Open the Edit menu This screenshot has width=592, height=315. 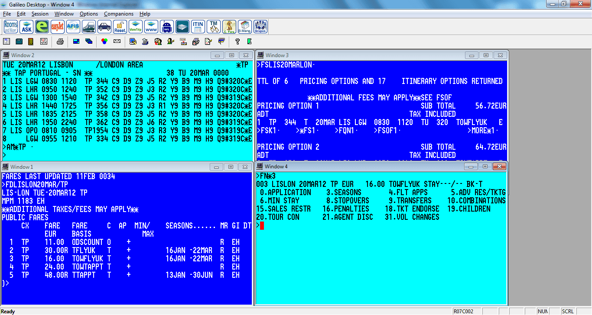pos(21,14)
